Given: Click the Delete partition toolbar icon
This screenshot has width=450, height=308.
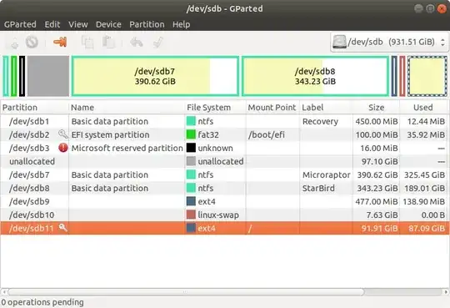Looking at the screenshot, I should pos(32,43).
